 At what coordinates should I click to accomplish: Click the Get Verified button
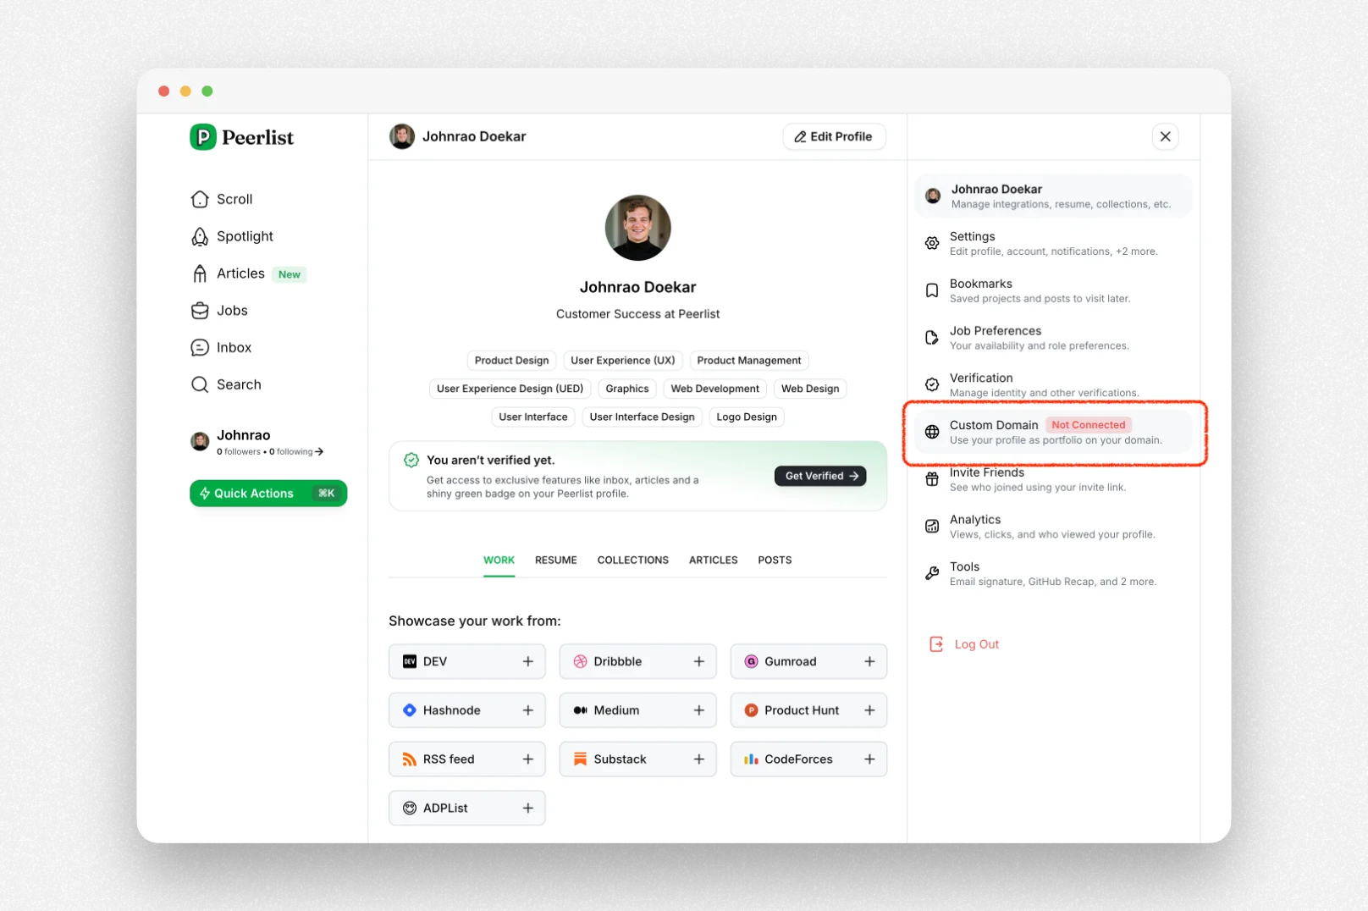pyautogui.click(x=820, y=476)
